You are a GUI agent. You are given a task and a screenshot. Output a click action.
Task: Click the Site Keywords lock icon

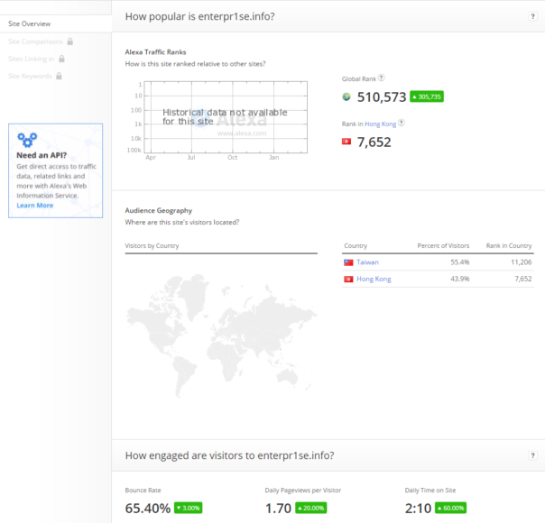(59, 76)
